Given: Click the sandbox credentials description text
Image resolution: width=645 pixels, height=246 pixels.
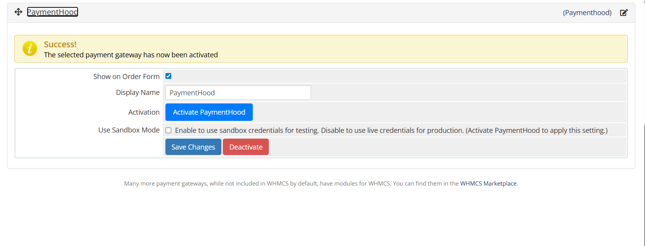Looking at the screenshot, I should pos(391,131).
